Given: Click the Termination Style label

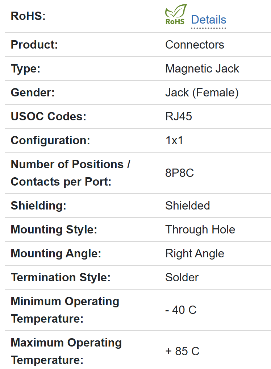Looking at the screenshot, I should click(x=61, y=277).
